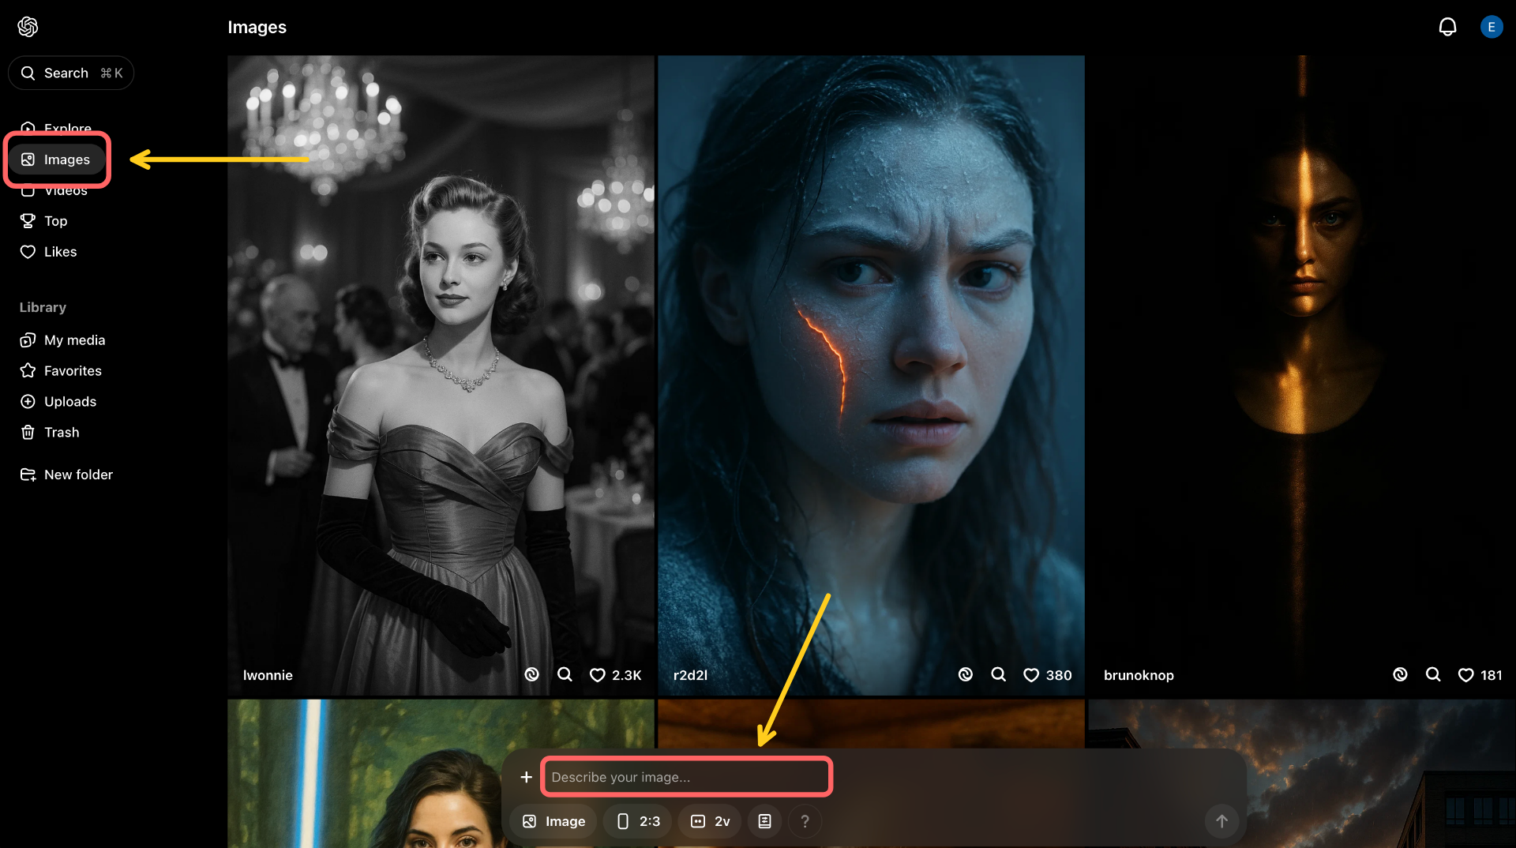Open My media in Library
The image size is (1516, 848).
point(74,340)
